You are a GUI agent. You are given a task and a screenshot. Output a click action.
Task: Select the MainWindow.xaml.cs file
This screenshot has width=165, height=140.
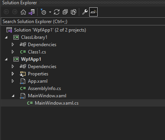point(57,103)
